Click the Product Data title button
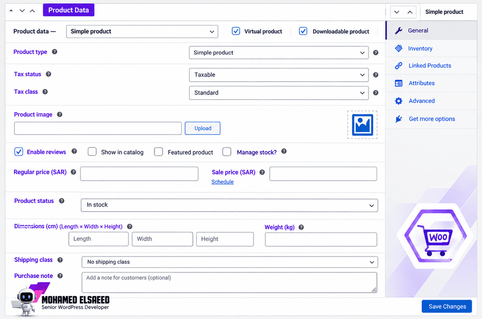 [x=69, y=10]
